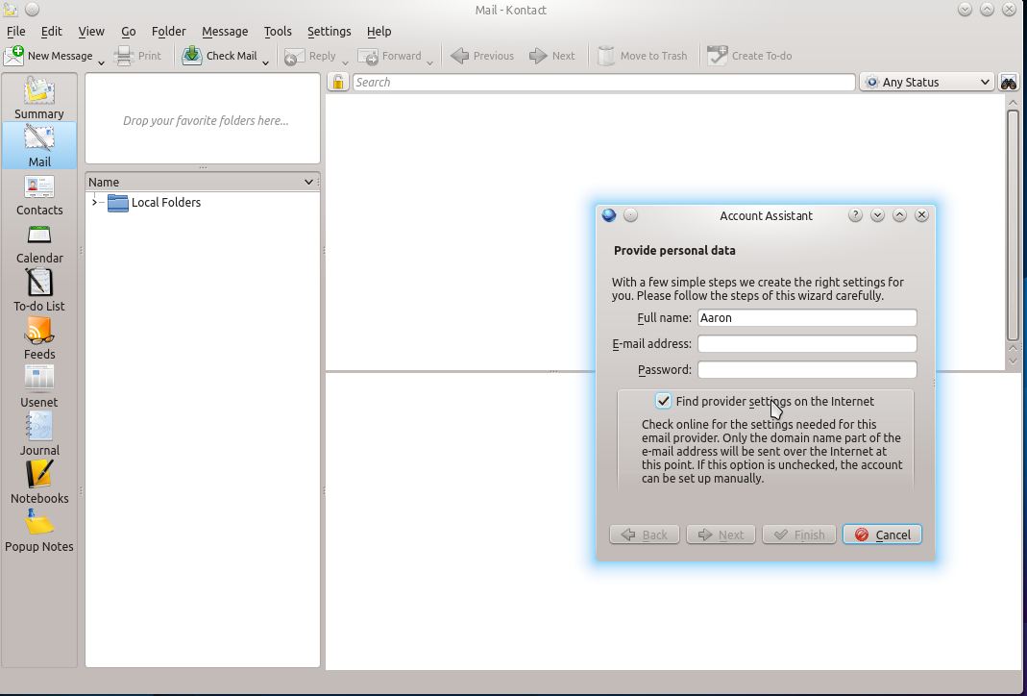The height and width of the screenshot is (696, 1027).
Task: Click the Print toolbar icon
Action: click(x=137, y=56)
